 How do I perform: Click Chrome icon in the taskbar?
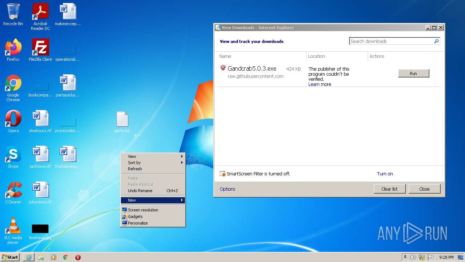coord(66,257)
